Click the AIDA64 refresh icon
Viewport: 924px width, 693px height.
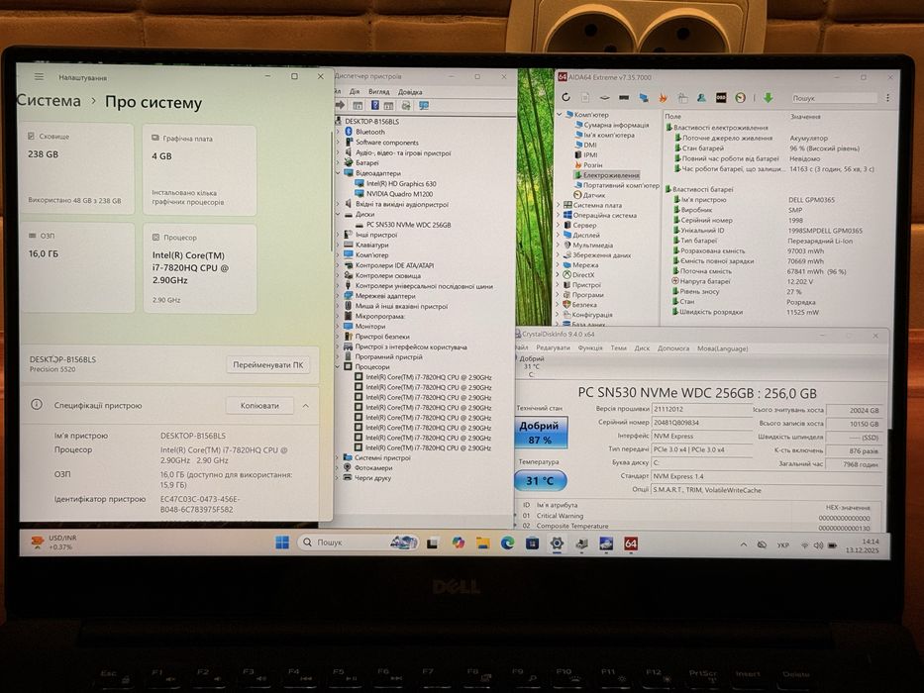pyautogui.click(x=565, y=97)
